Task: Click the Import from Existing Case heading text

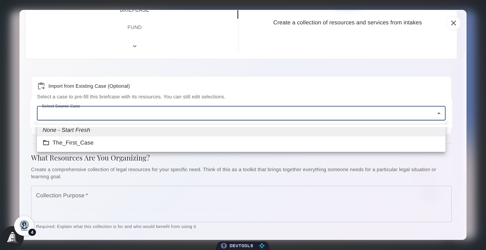Action: 89,86
